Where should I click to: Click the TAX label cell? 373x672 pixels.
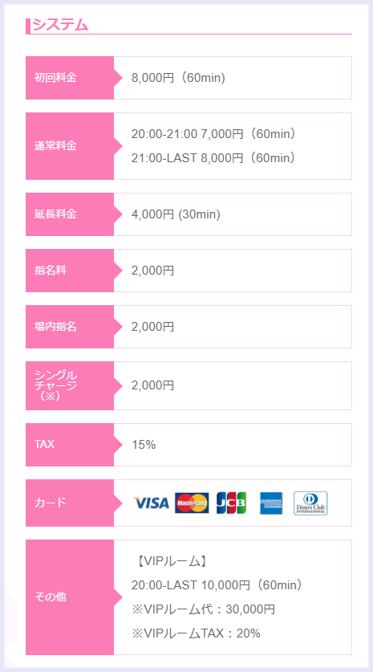[70, 445]
